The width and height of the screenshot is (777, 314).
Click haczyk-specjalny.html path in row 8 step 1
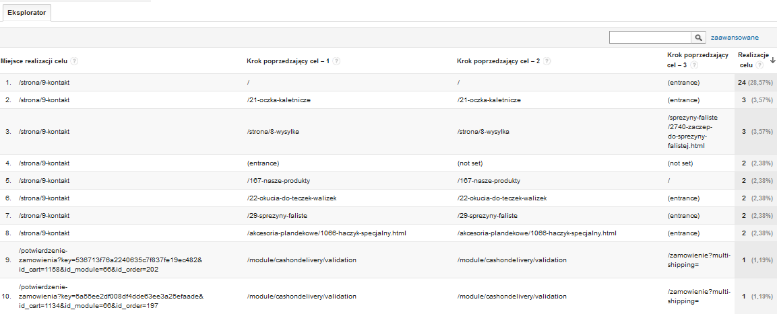(327, 233)
